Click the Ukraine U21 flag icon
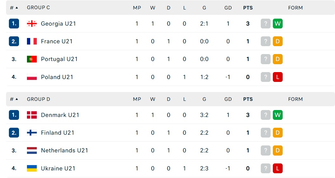This screenshot has width=335, height=178. 32,169
